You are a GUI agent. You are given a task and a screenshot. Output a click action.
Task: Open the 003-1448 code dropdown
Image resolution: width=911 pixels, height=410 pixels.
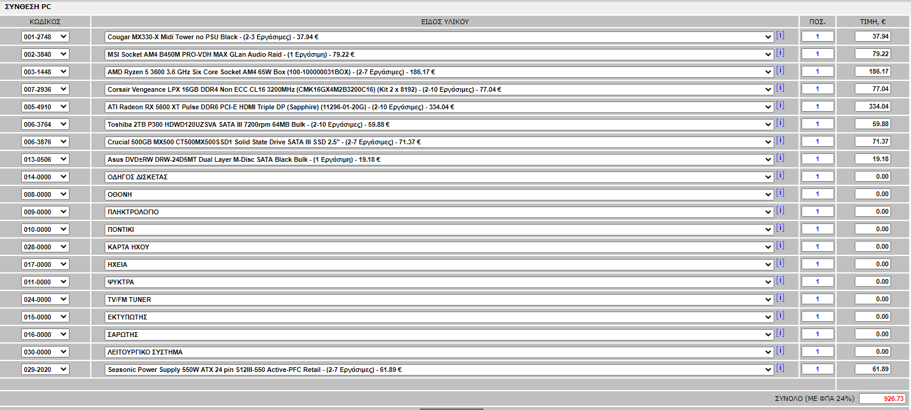[45, 72]
